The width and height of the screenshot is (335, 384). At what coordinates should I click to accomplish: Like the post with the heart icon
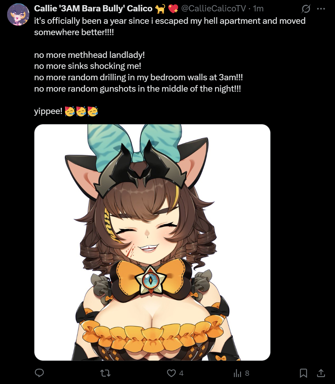point(171,373)
